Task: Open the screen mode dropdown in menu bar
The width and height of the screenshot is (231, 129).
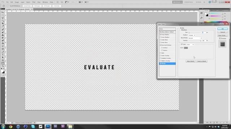Action: click(87, 2)
